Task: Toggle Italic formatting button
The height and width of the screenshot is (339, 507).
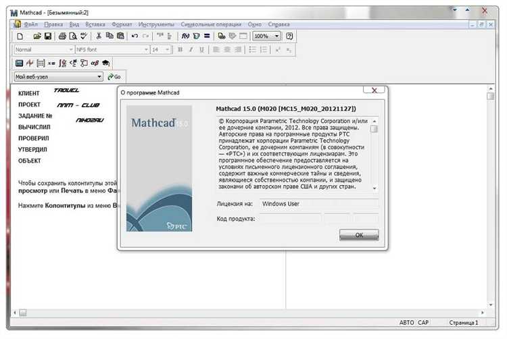Action: 191,49
